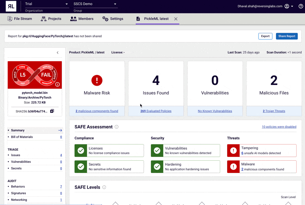Click the Members people icon
The width and height of the screenshot is (305, 205).
pos(73,19)
